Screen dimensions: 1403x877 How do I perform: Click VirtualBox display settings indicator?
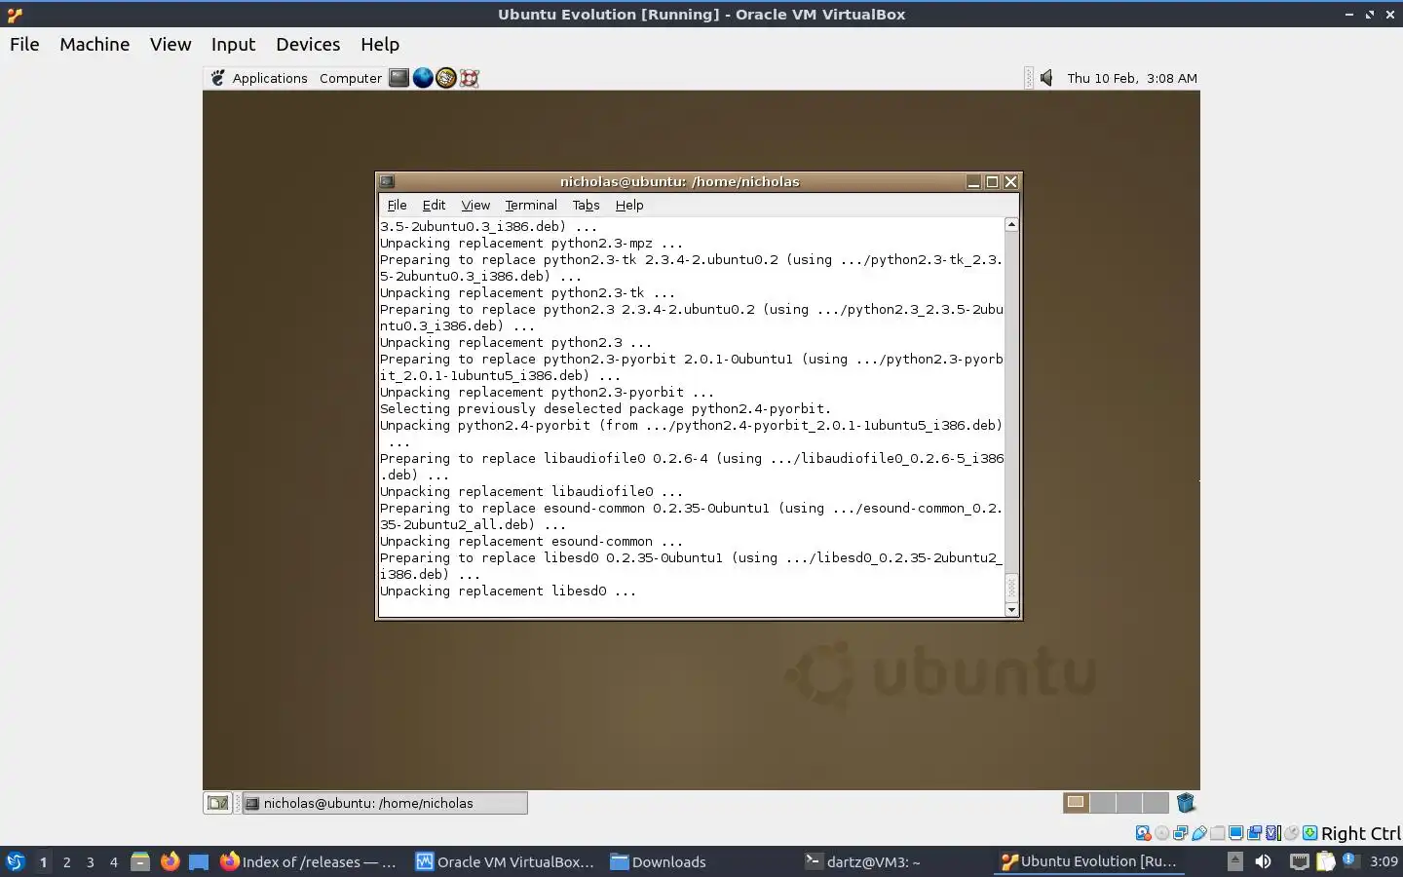pos(1236,833)
